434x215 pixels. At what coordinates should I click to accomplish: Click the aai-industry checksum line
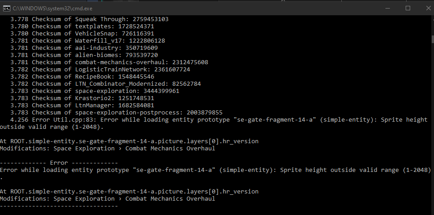84,48
